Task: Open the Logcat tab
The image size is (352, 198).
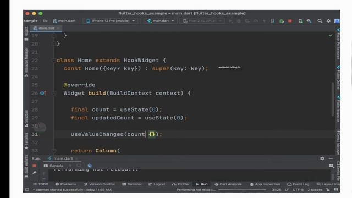Action: [157, 184]
